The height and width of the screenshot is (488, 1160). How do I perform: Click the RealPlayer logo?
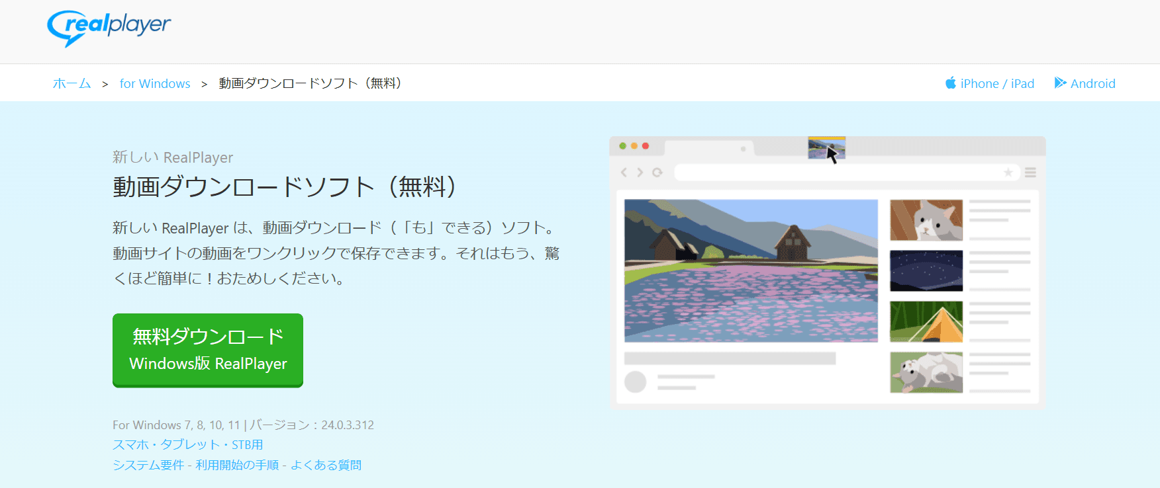tap(109, 27)
